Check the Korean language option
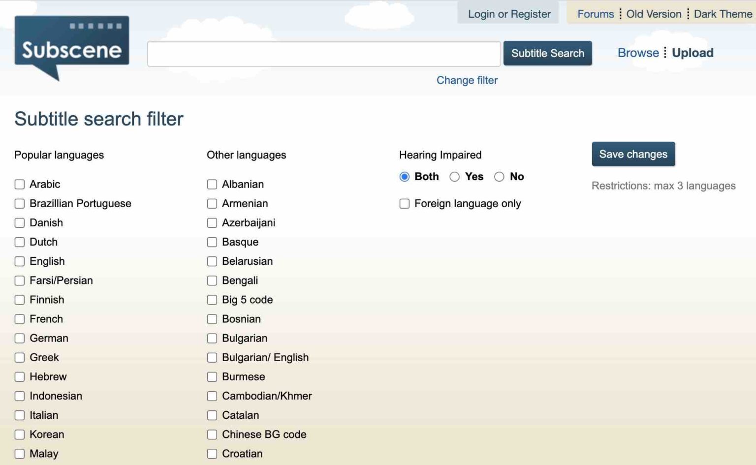756x465 pixels. [x=20, y=434]
